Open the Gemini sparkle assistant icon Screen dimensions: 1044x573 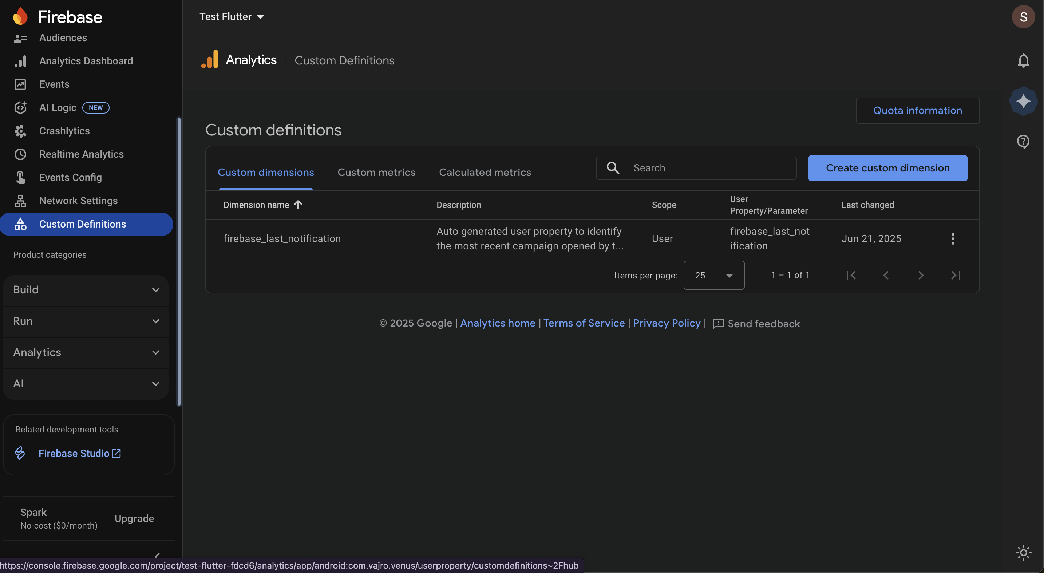coord(1023,101)
